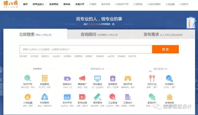Expand the 按专业找人 navigation dropdown

click(x=38, y=4)
